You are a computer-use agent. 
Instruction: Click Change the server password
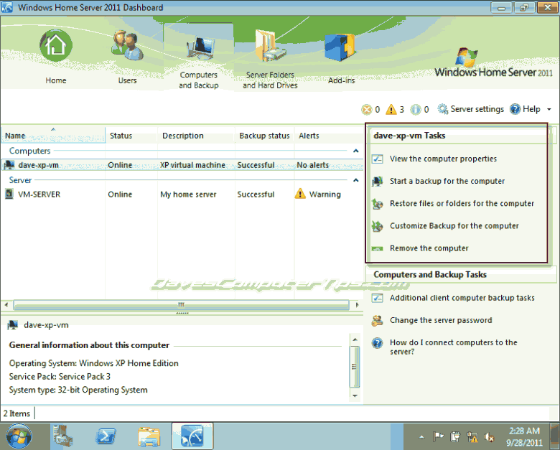click(x=441, y=320)
